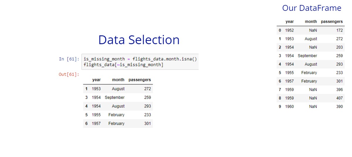Select the September cell in Our DataFrame table
Viewport: 352px width, 157px height.
click(307, 56)
